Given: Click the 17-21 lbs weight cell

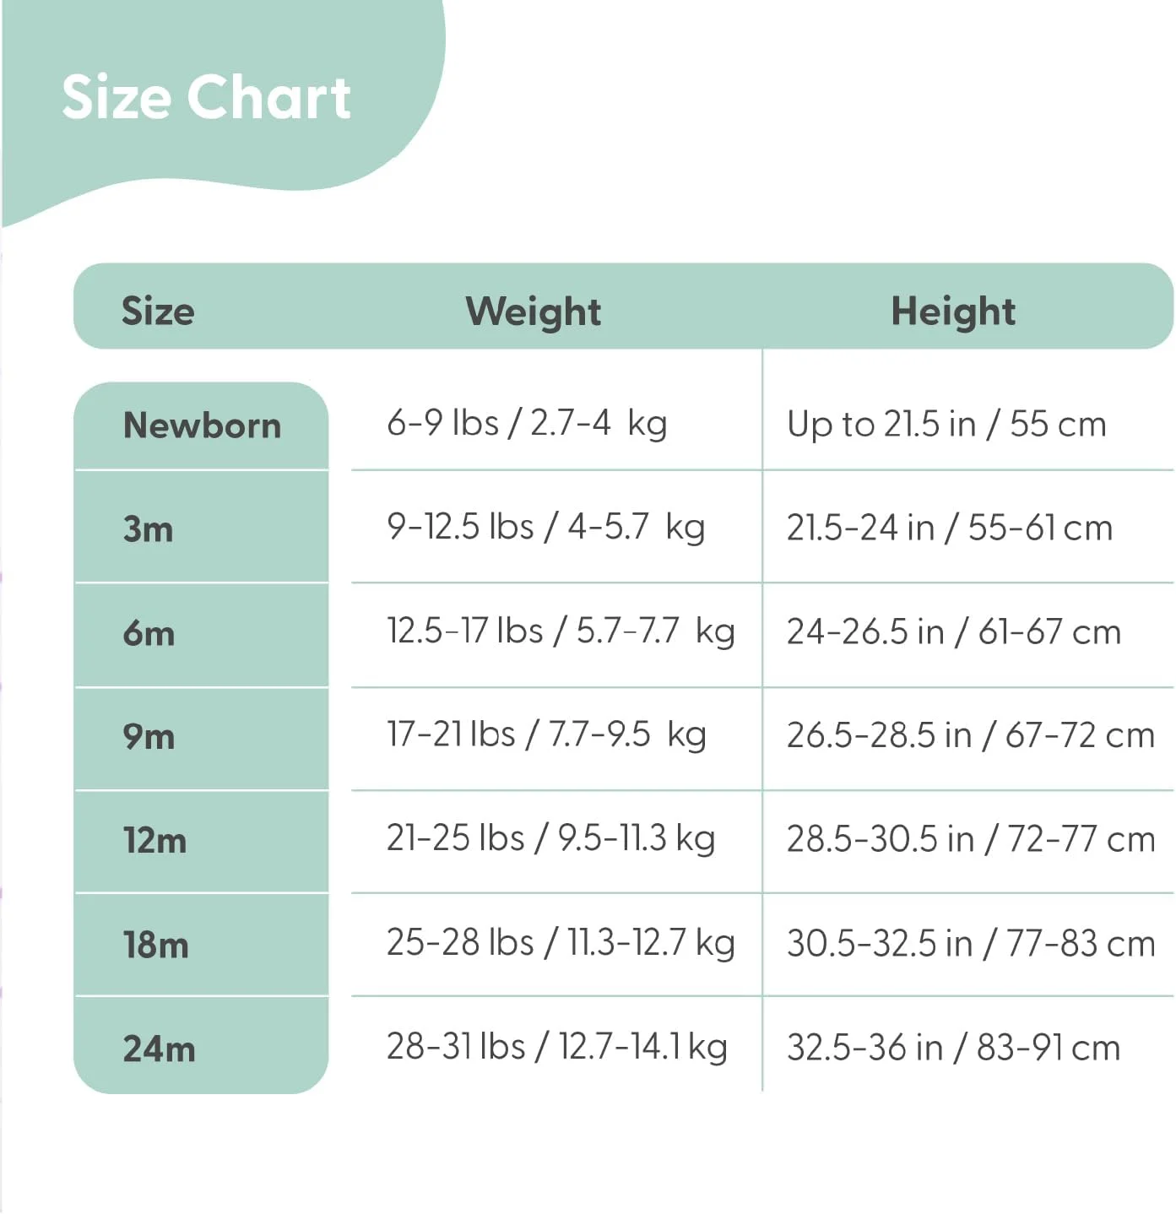Looking at the screenshot, I should 546,734.
